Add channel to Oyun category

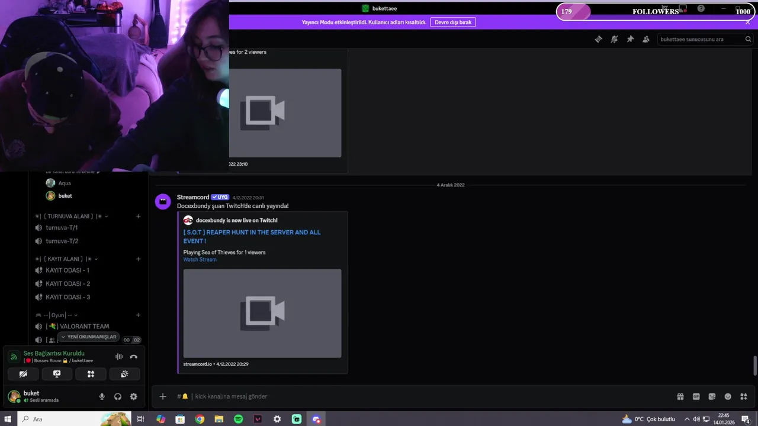(138, 315)
